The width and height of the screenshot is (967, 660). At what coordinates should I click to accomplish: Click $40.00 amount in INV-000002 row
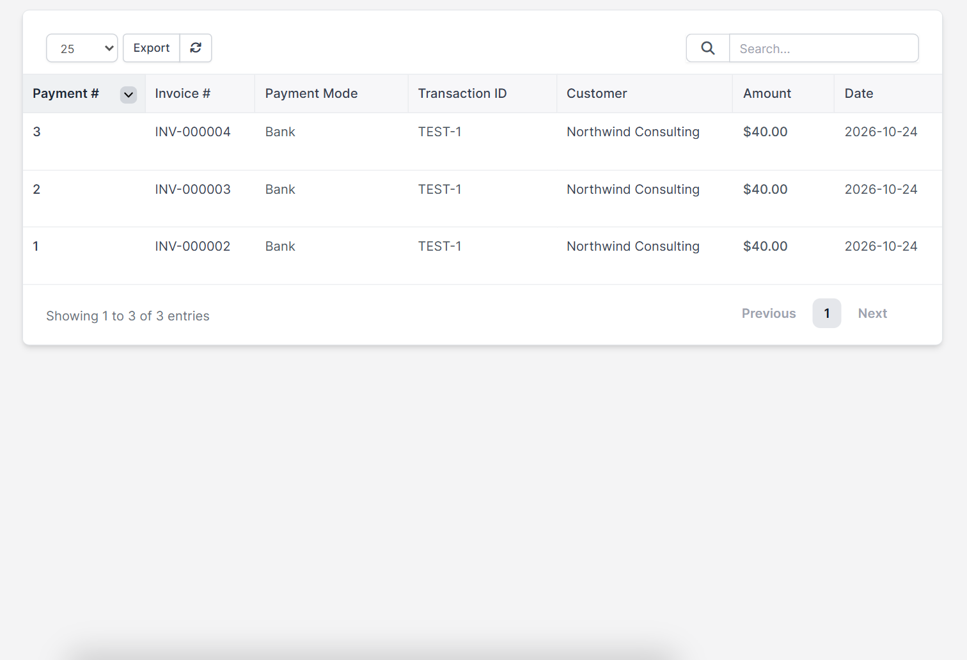[x=765, y=246]
